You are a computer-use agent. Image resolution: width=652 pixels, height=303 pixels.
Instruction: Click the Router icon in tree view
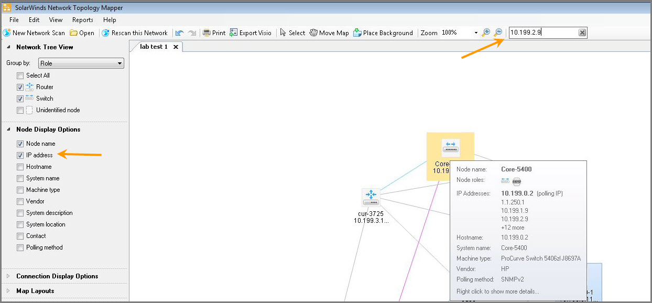tap(29, 87)
